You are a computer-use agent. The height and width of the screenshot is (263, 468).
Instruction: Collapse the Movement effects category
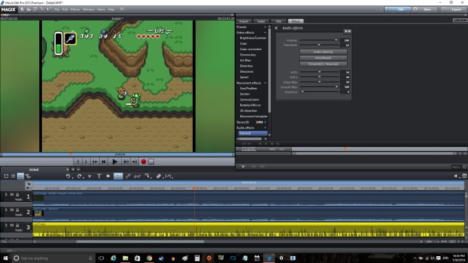[x=265, y=83]
